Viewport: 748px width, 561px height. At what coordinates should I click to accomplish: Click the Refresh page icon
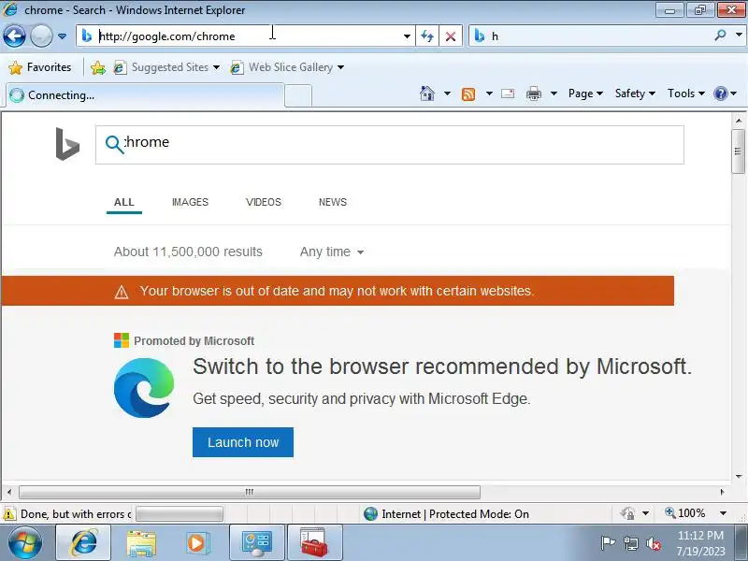[427, 36]
